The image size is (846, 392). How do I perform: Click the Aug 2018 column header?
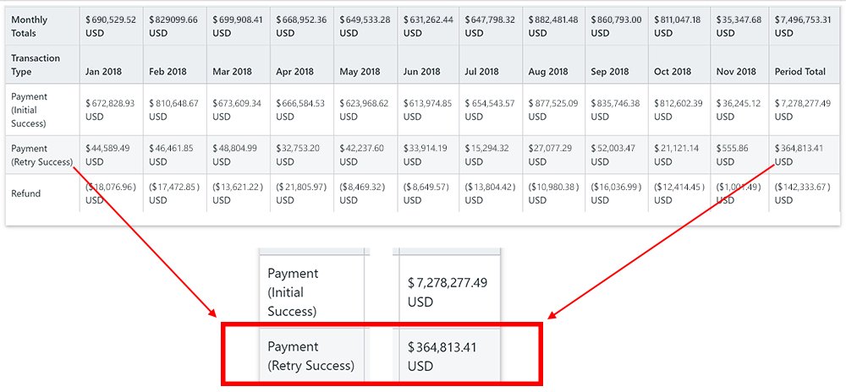click(x=548, y=71)
